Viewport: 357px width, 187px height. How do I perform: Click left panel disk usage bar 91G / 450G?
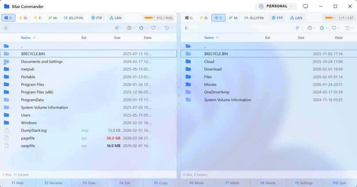(x=159, y=18)
